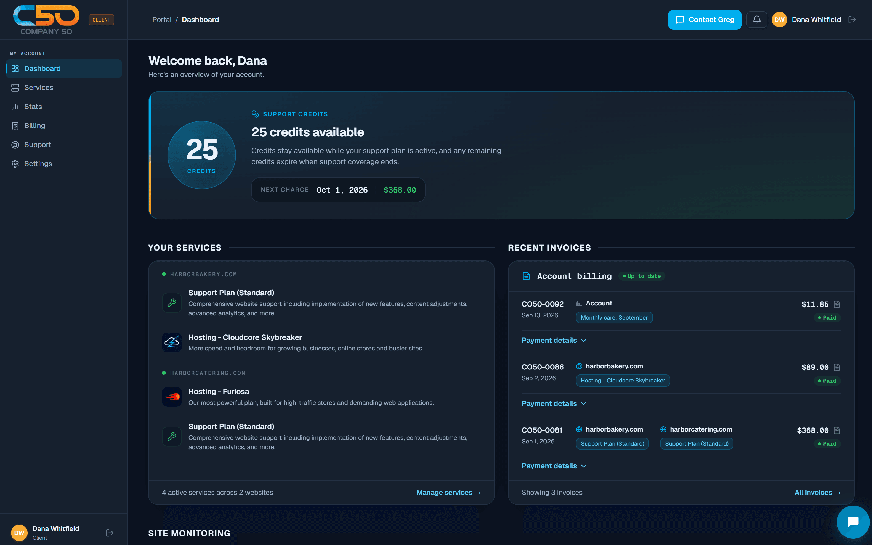Click the sidebar footer logout icon

[110, 533]
